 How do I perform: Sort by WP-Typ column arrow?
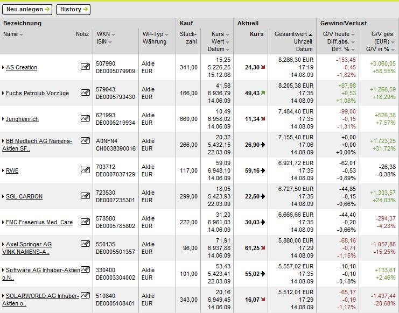(x=167, y=35)
